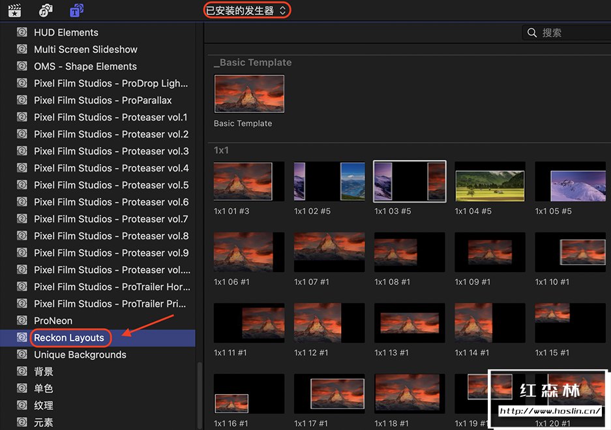
Task: Click generator icon beside Multi Screen Slideshow
Action: (22, 49)
